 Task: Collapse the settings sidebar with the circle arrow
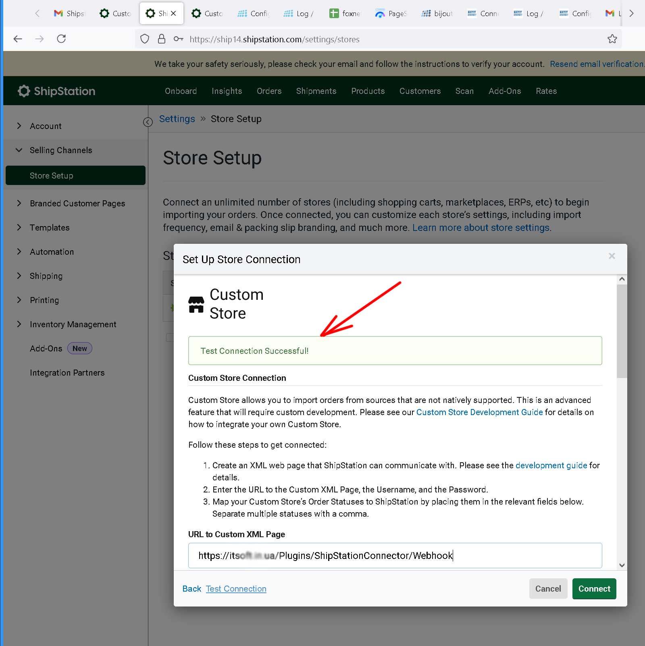[x=148, y=122]
